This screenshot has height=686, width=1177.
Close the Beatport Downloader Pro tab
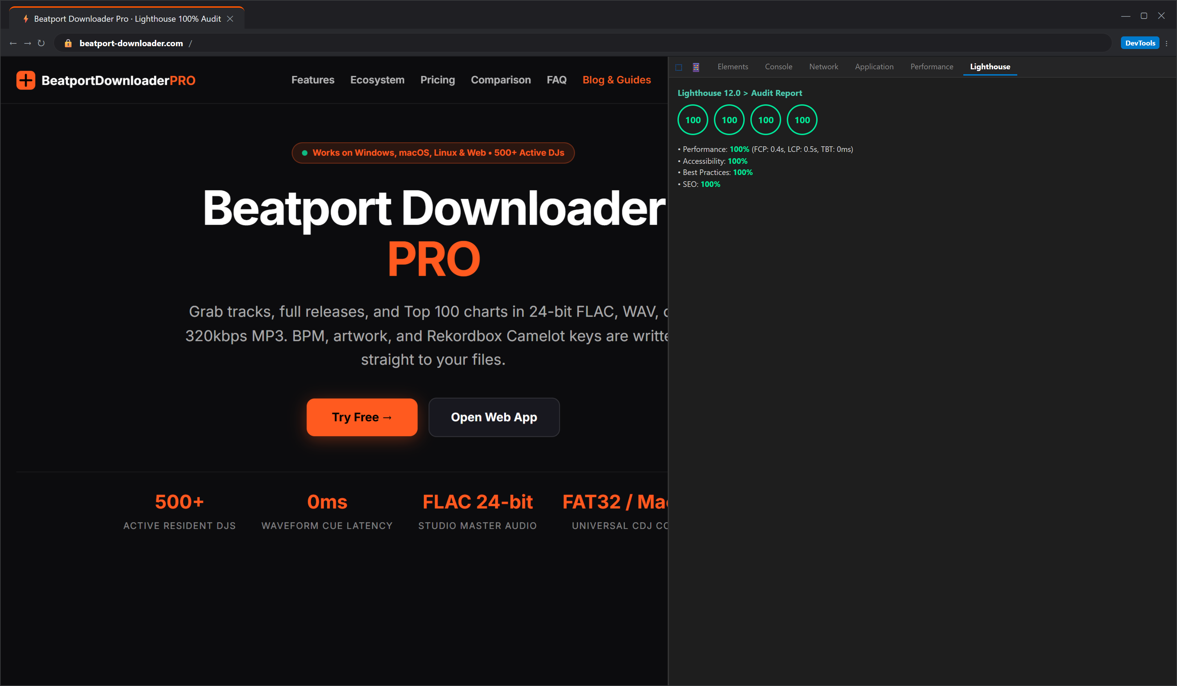[x=230, y=19]
